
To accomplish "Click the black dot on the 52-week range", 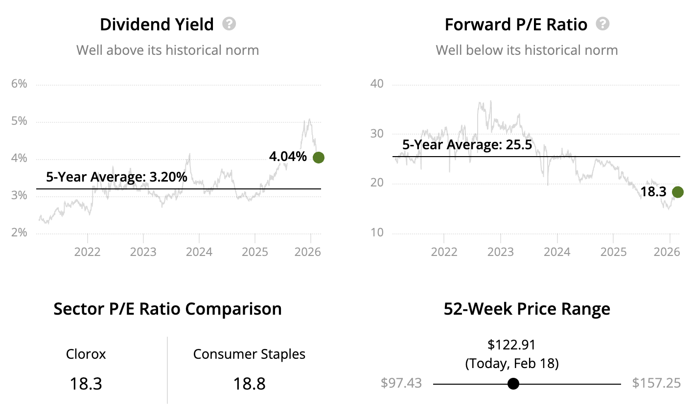I will (x=513, y=384).
